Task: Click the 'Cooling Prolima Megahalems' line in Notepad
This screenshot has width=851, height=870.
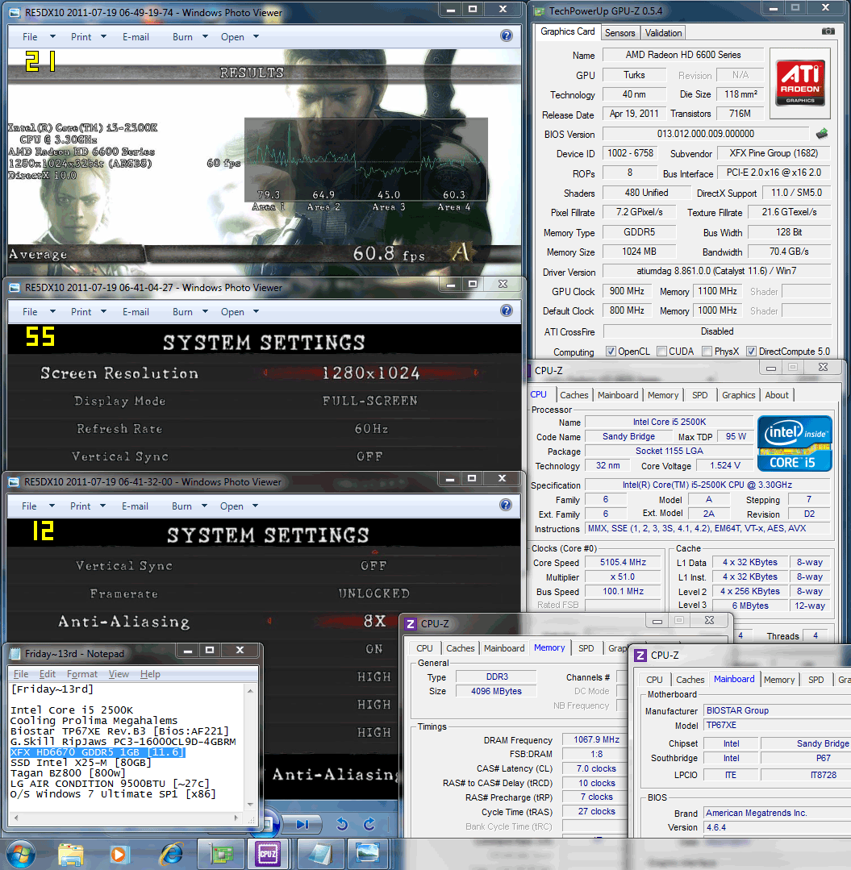Action: 94,720
